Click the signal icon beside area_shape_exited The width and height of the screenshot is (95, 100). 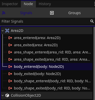(x=10, y=59)
